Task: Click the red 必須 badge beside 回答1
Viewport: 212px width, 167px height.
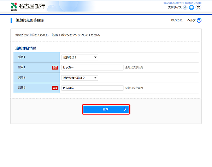Action: [55, 67]
